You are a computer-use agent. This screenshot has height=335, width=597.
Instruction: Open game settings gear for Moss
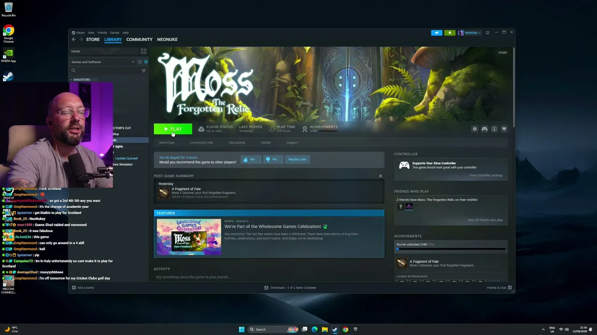pos(475,129)
